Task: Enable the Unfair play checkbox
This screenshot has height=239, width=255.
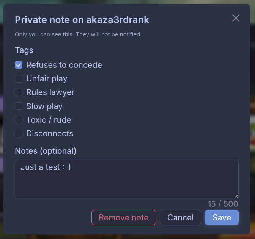Action: point(19,79)
